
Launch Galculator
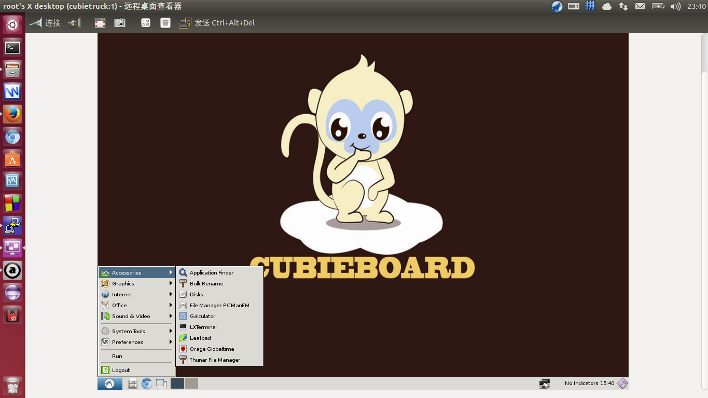[x=219, y=316]
